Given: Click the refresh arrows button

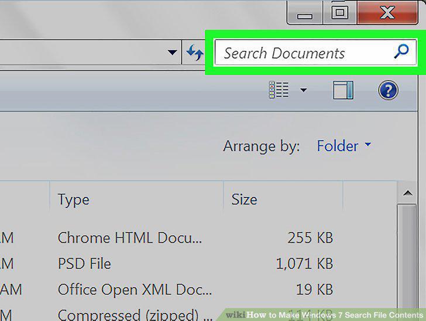Looking at the screenshot, I should pos(194,52).
